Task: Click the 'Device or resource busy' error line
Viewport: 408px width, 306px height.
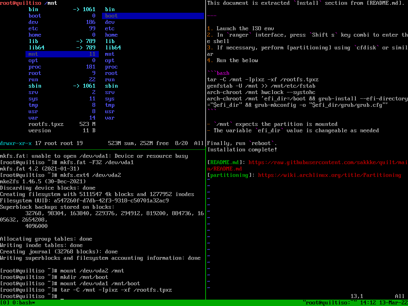Action: (94, 156)
